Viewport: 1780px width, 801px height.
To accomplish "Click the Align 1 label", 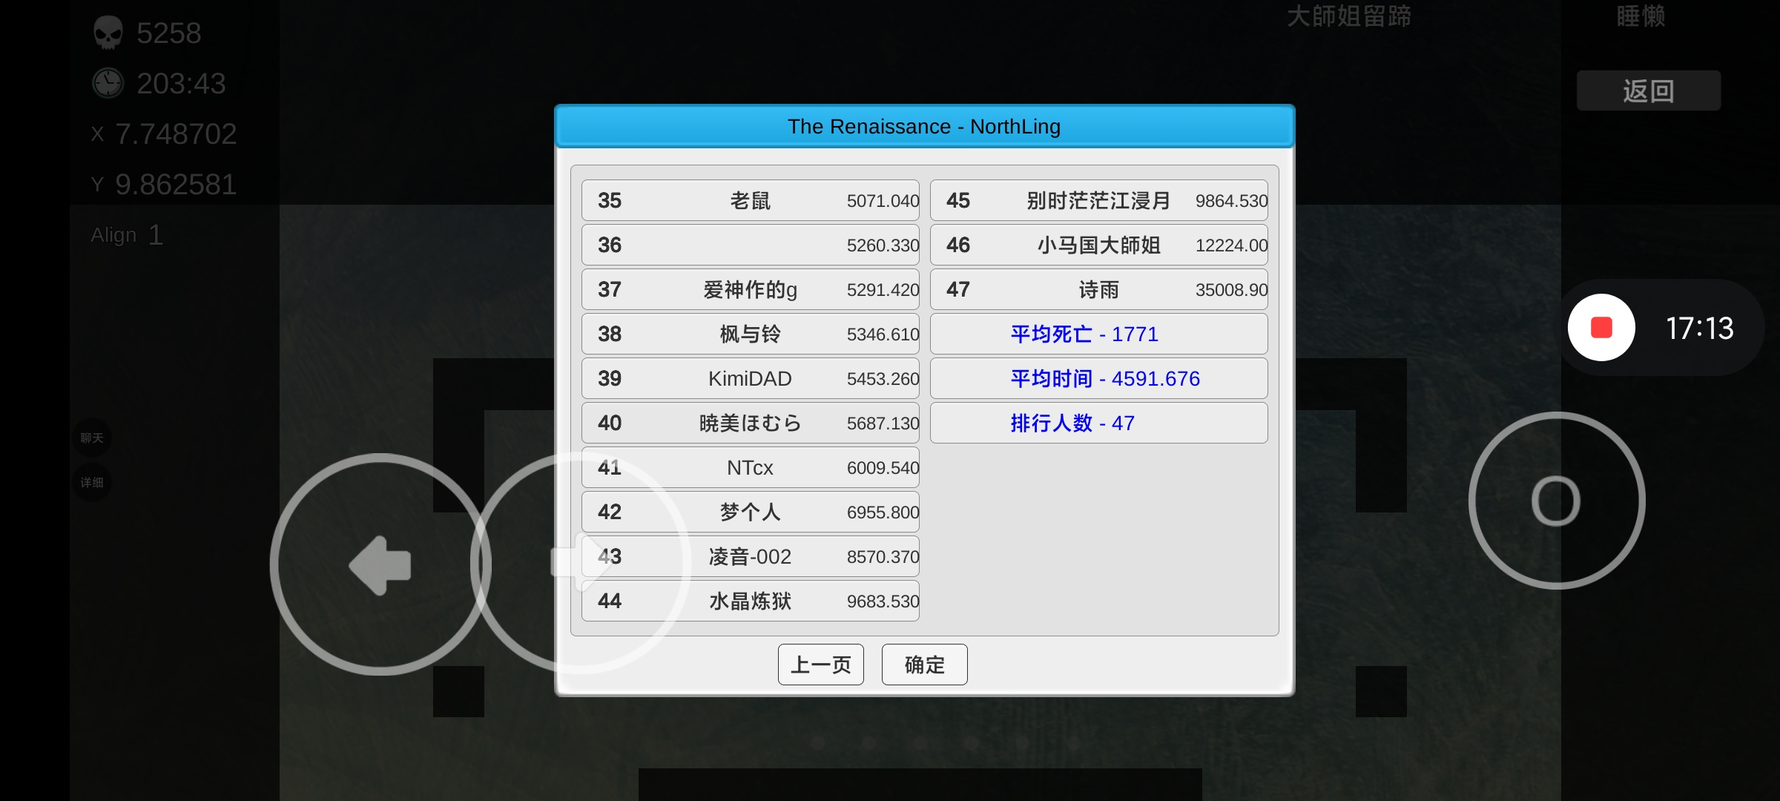I will point(127,234).
